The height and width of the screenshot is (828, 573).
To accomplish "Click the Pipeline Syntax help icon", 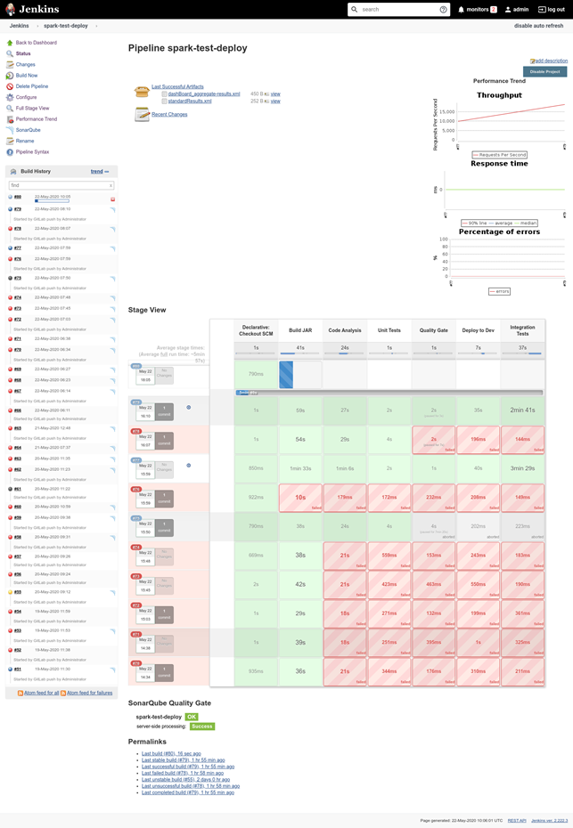I will (x=10, y=152).
